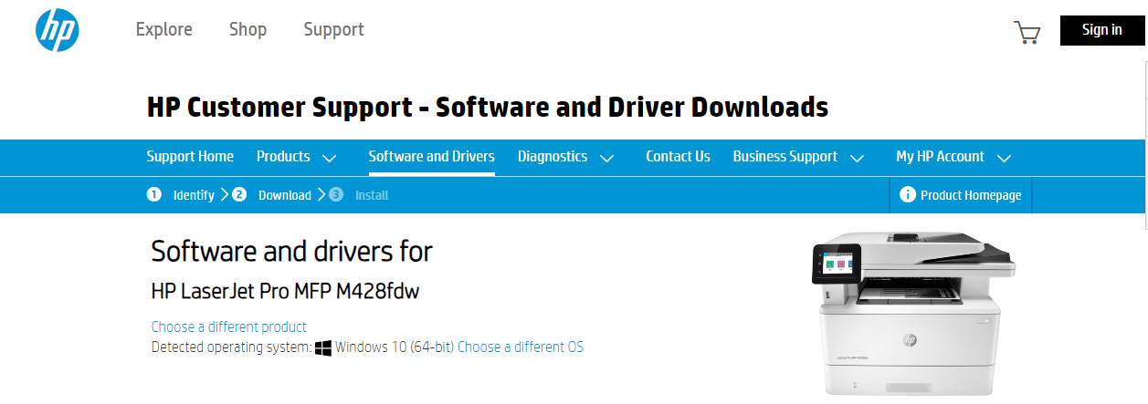
Task: Open the Support menu
Action: [333, 29]
